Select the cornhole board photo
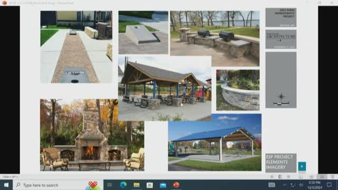This screenshot has height=190, width=338. click(143, 32)
